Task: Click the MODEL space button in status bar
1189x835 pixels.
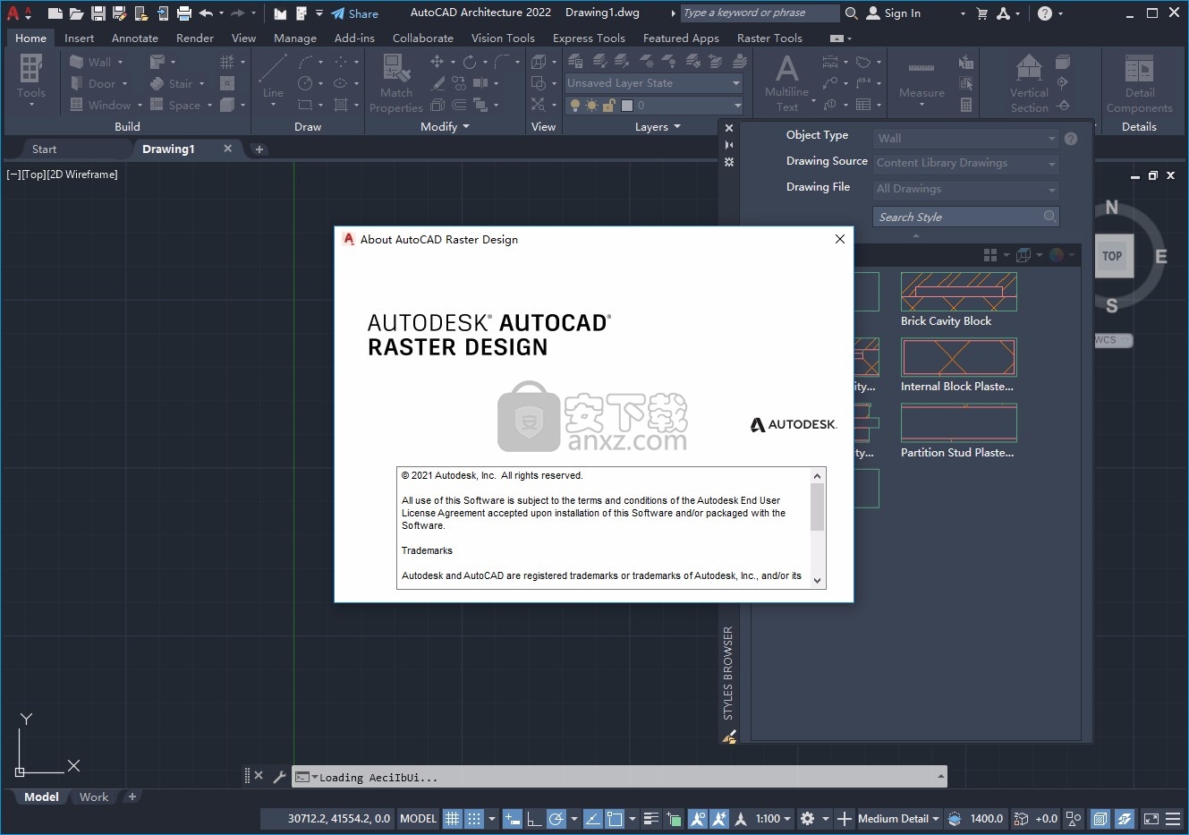Action: [418, 818]
